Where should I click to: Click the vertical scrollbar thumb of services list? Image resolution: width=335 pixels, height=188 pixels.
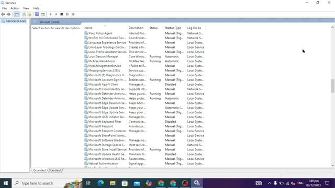[332, 86]
